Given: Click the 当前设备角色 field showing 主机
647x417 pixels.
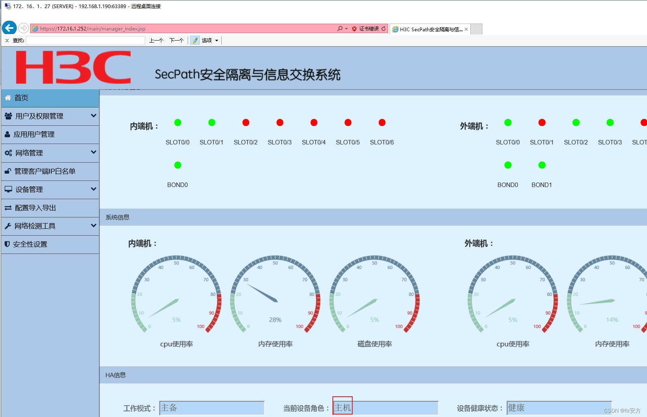Looking at the screenshot, I should pos(386,408).
